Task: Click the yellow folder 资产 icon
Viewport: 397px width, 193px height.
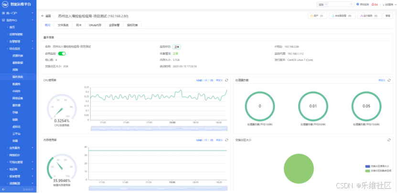Action: click(312, 16)
